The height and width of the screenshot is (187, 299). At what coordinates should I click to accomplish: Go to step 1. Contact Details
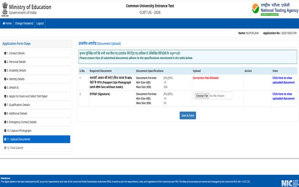[x=37, y=53]
